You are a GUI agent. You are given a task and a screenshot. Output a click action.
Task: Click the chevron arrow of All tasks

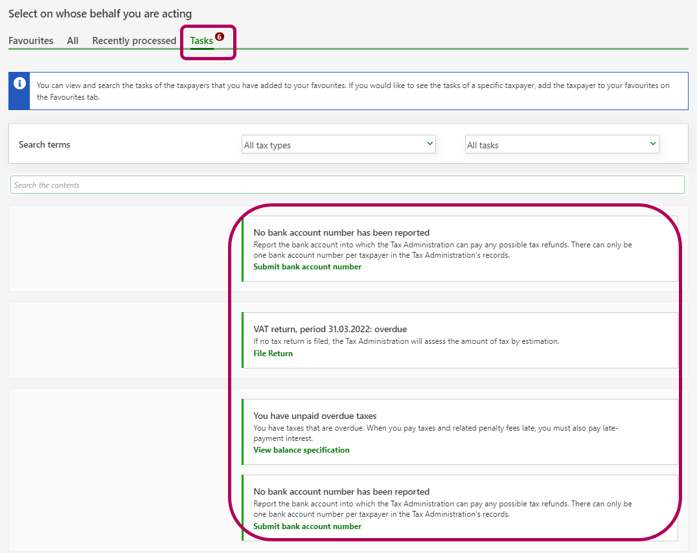click(652, 144)
